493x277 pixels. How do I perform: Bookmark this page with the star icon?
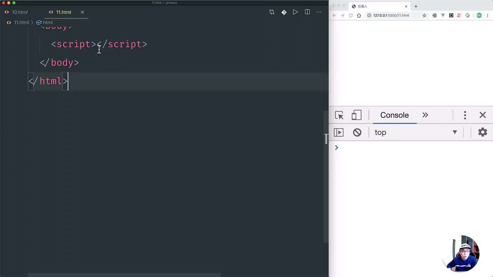[x=424, y=15]
